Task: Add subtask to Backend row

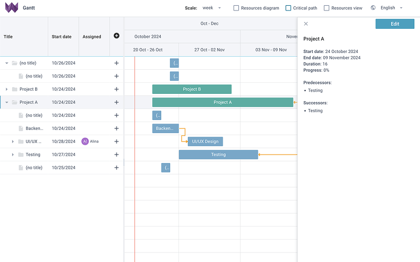Action: (117, 128)
